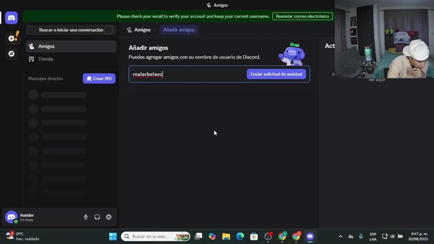This screenshot has width=434, height=244.
Task: Click the taskbar search box
Action: tap(156, 237)
